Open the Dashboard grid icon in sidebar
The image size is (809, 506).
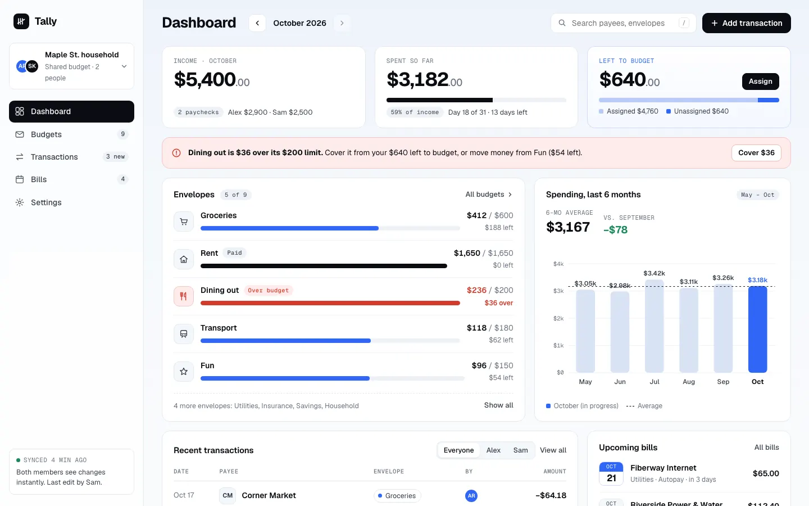20,111
